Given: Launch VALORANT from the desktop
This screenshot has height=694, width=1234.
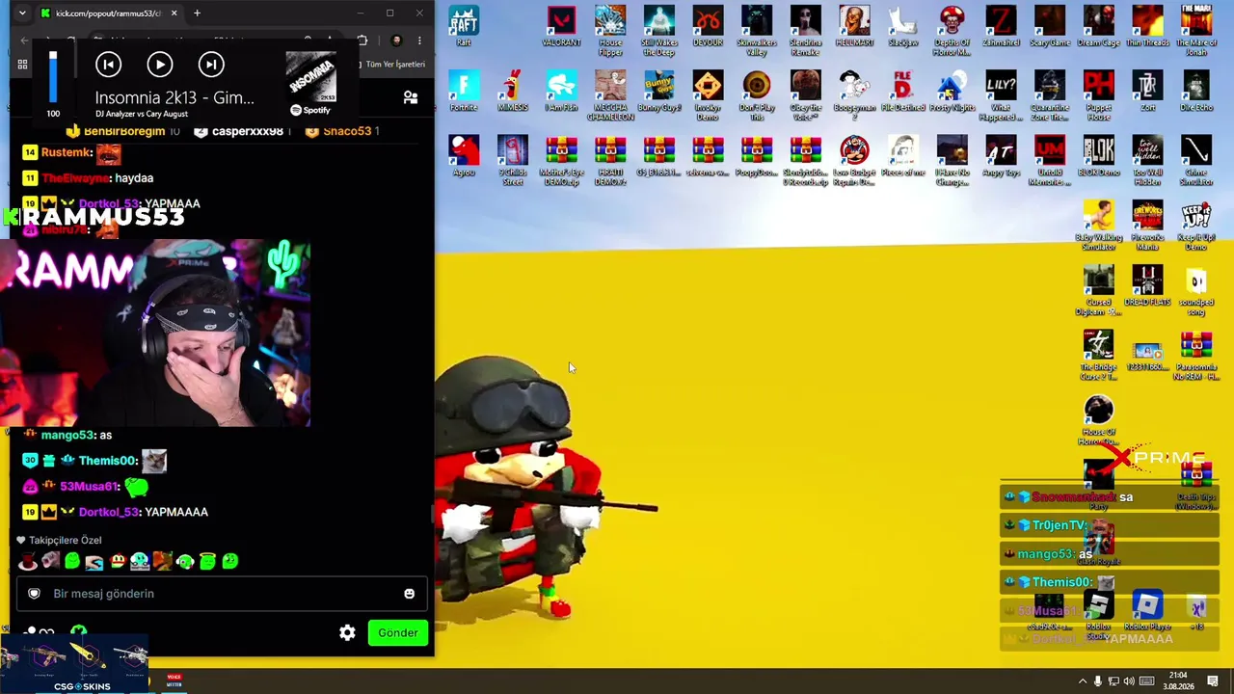Looking at the screenshot, I should (x=561, y=26).
